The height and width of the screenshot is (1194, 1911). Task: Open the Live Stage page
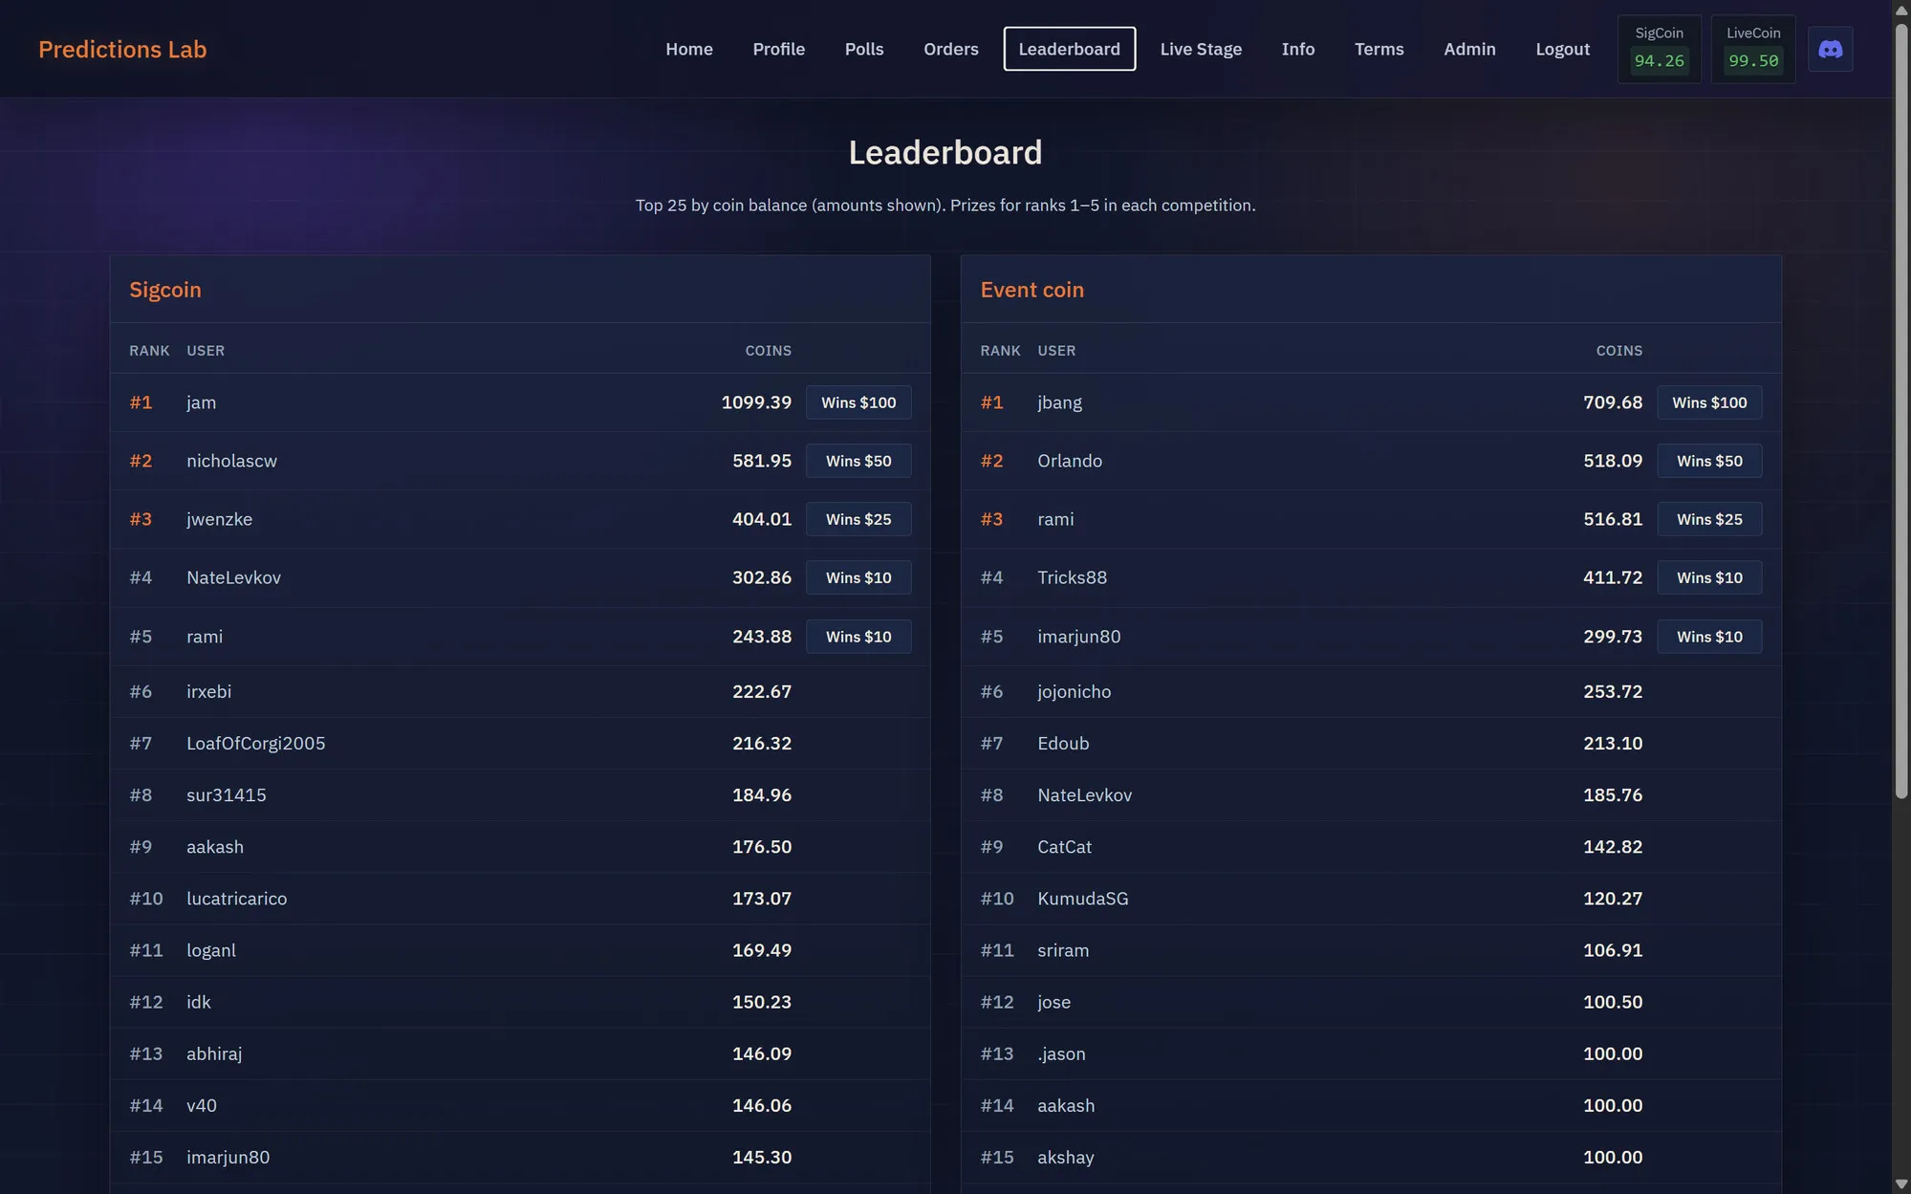click(1201, 49)
